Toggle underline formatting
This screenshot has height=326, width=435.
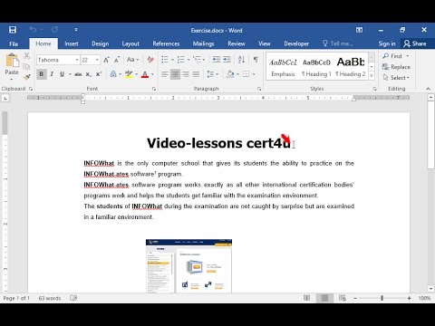[62, 74]
